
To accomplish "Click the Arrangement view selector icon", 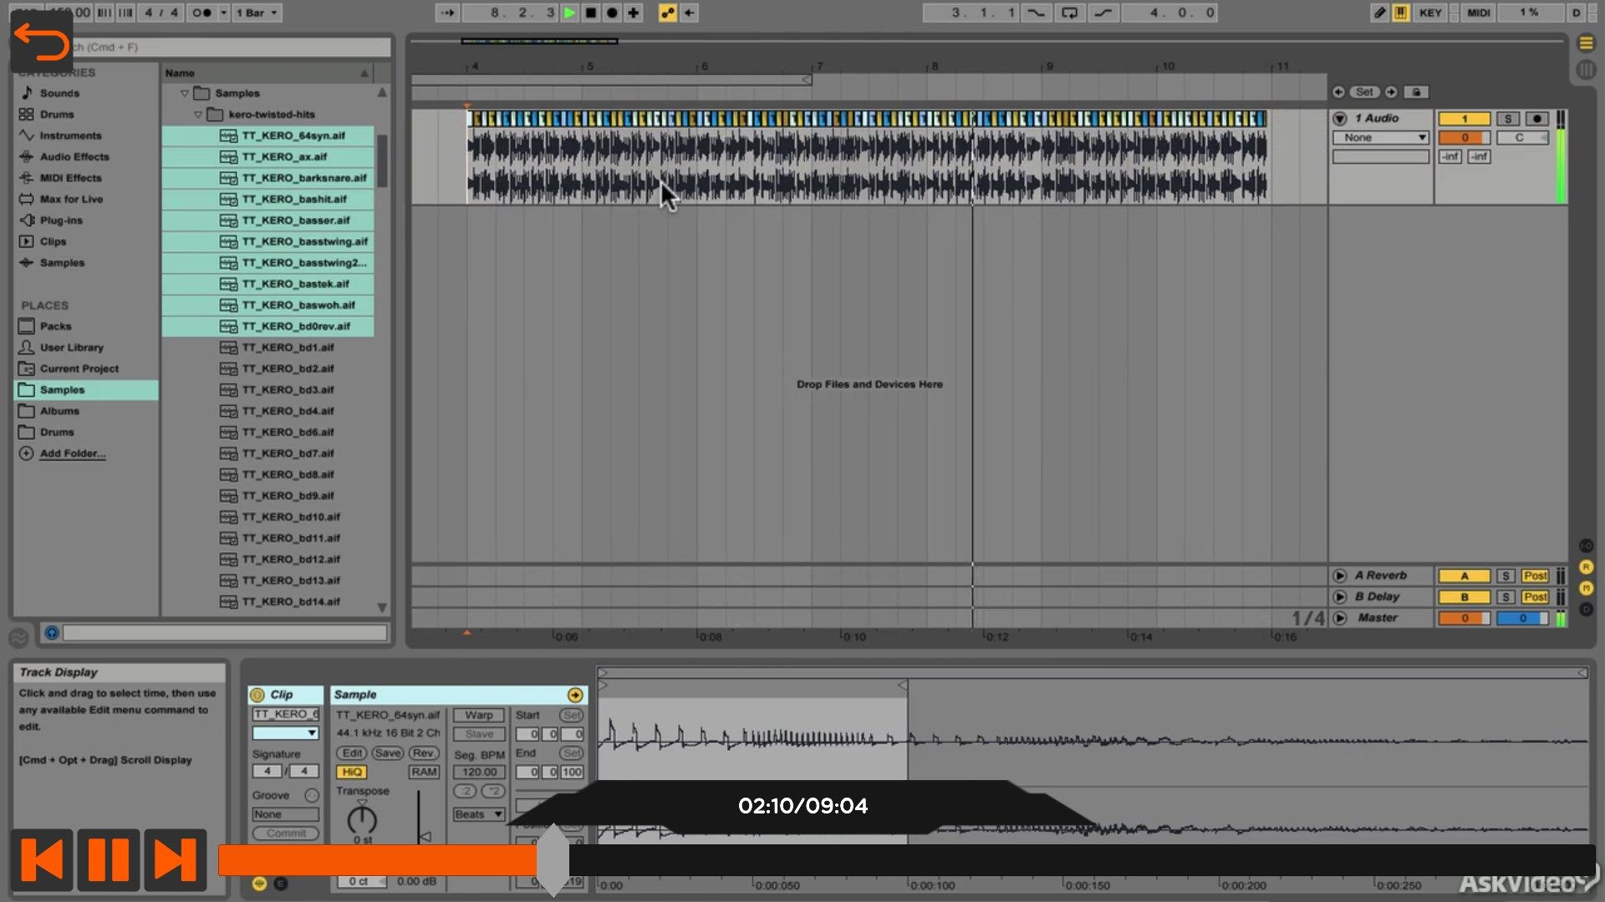I will 1586,43.
